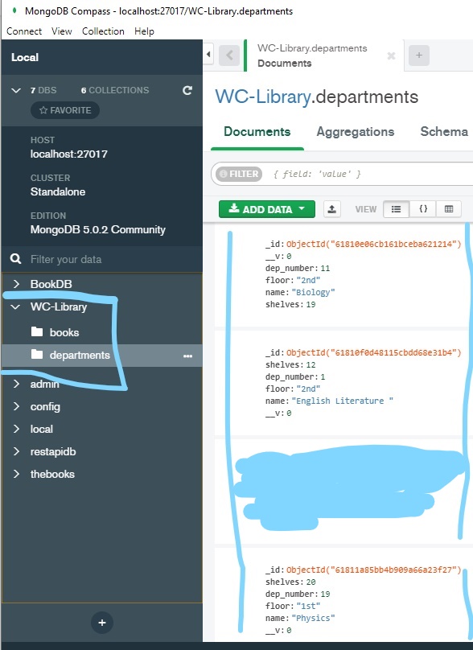Click the floor value "1st"
Viewport: 473px width, 650px height.
(308, 606)
